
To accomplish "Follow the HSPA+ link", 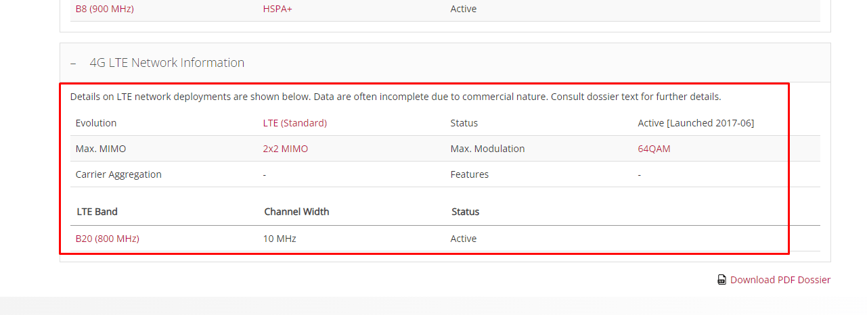I will 277,9.
